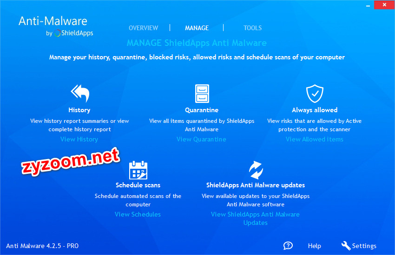Minimize the Anti-Malware window

(368, 5)
